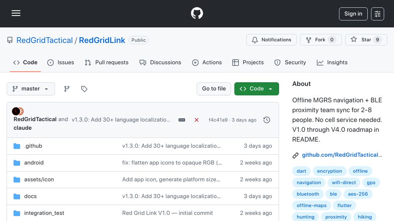Expand the green Code dropdown
The width and height of the screenshot is (394, 221).
tap(257, 89)
